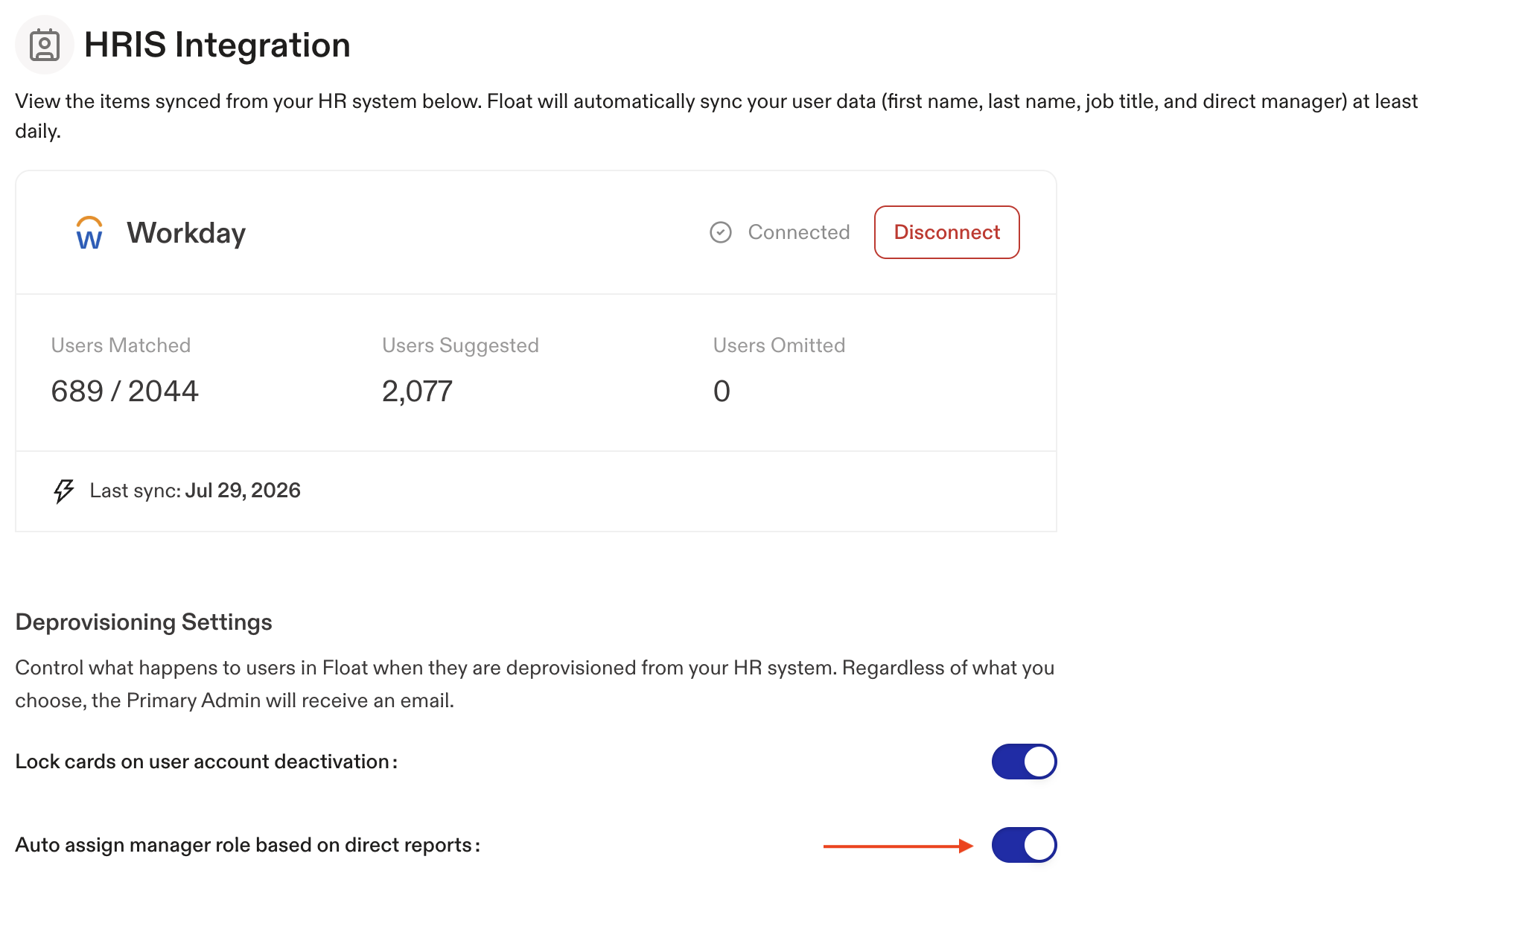The image size is (1516, 935).
Task: Click the Workday logo icon
Action: (x=89, y=233)
